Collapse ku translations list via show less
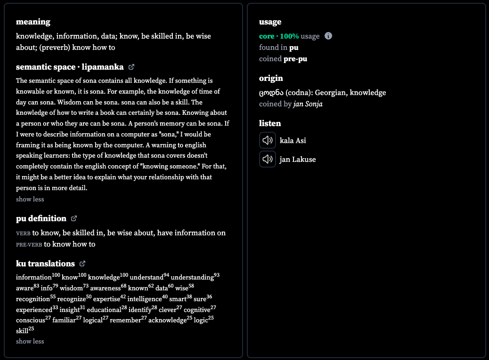The height and width of the screenshot is (360, 489). click(30, 341)
